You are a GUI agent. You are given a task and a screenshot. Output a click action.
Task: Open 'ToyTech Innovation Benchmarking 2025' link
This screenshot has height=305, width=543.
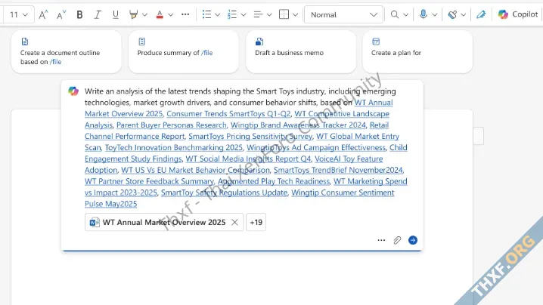coord(174,148)
